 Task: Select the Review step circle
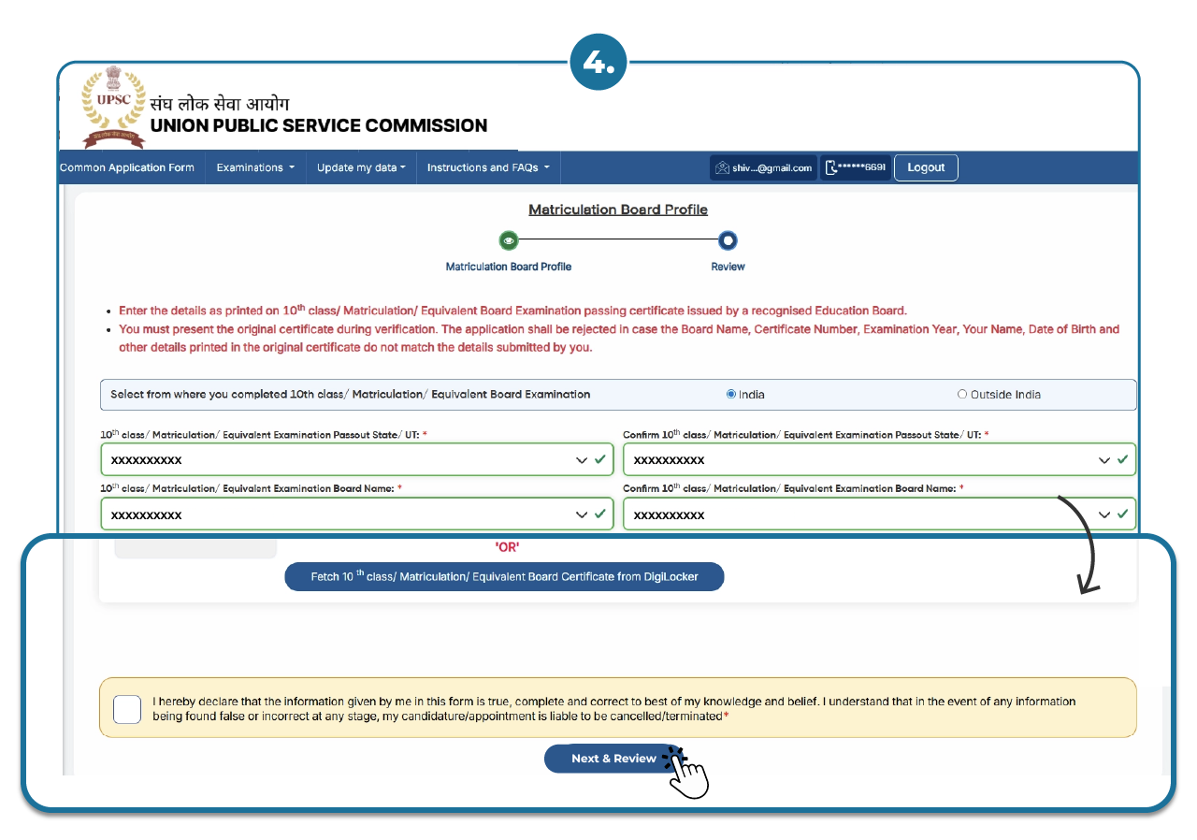[728, 240]
